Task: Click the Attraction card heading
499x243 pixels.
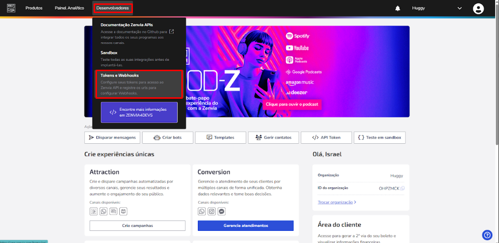Action: [104, 172]
